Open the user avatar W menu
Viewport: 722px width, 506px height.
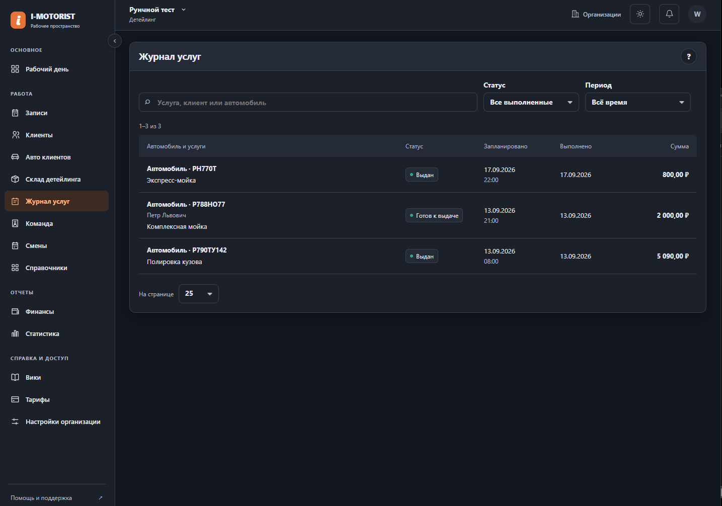pyautogui.click(x=697, y=14)
